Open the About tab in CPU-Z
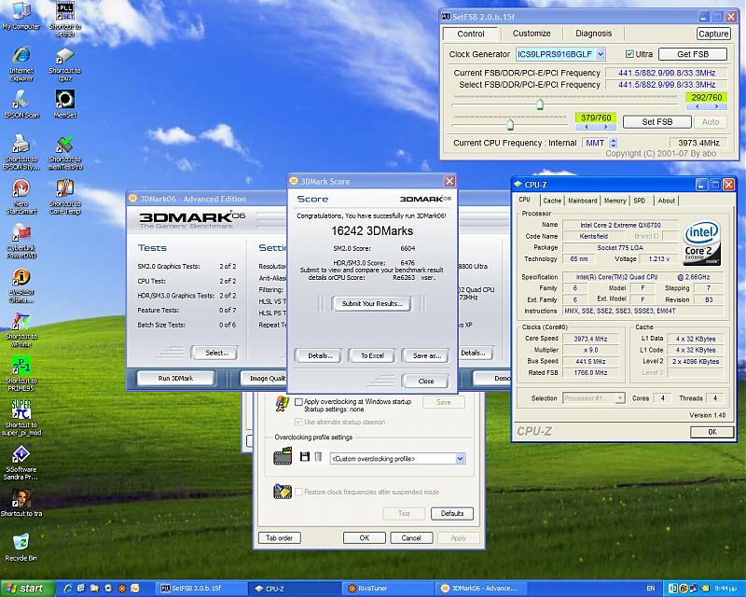 tap(666, 201)
